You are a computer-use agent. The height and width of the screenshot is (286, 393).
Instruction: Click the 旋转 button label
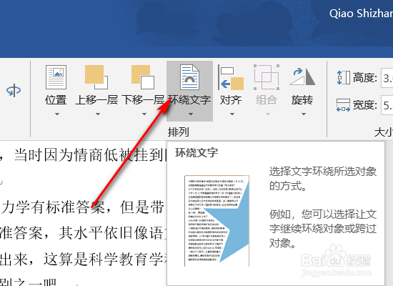[302, 100]
